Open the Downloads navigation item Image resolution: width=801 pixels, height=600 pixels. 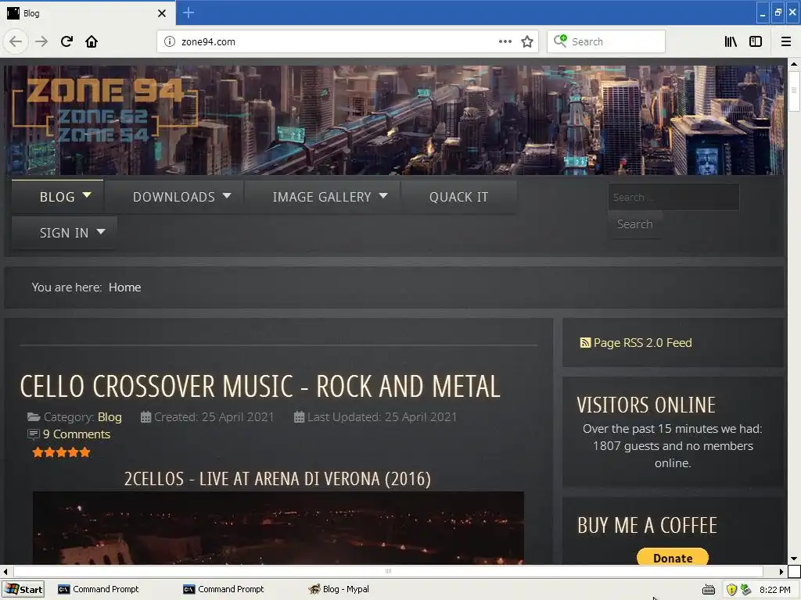pyautogui.click(x=174, y=197)
